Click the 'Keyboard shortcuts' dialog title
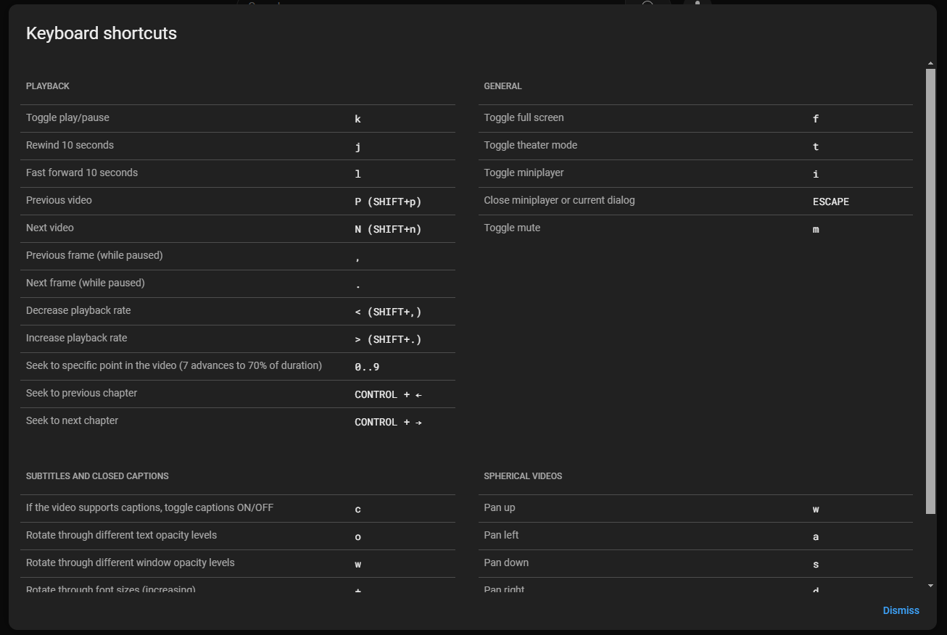 click(x=102, y=33)
